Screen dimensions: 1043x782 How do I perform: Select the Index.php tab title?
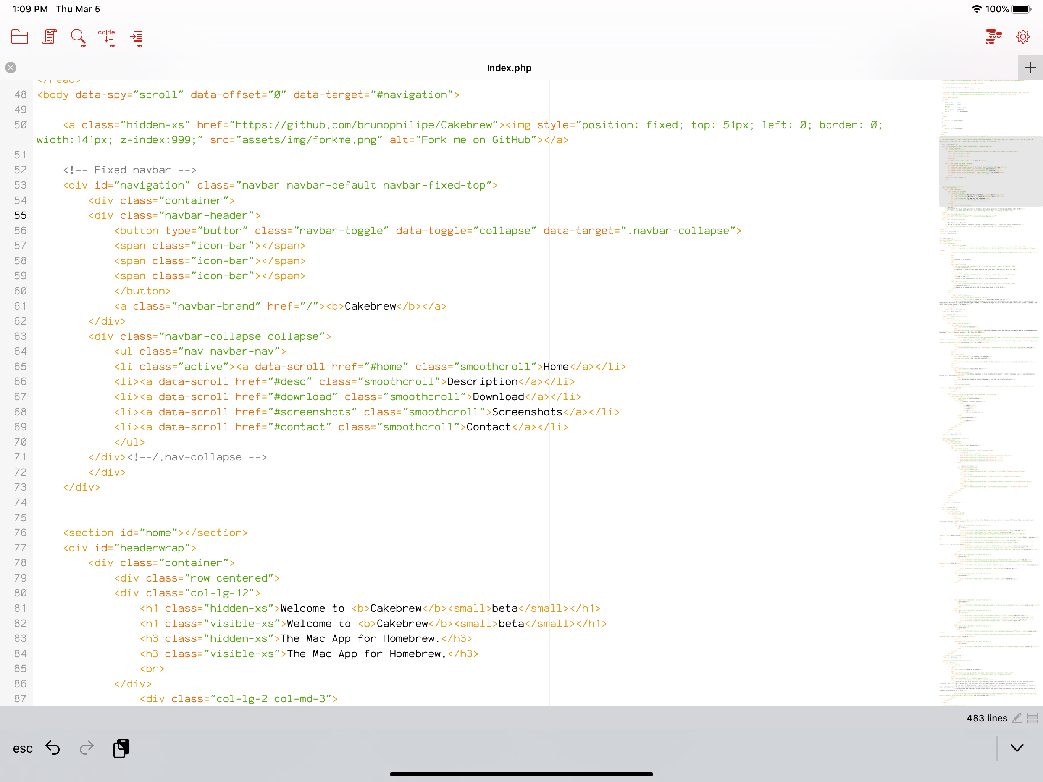[509, 68]
